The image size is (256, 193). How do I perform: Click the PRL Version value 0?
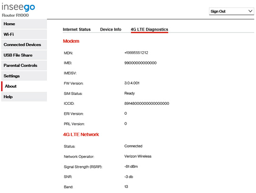point(126,124)
